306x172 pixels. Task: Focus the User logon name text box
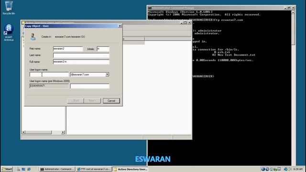(49, 75)
